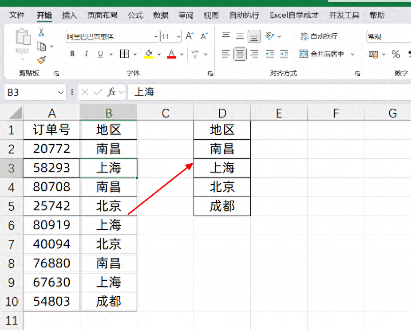411x330 pixels.
Task: Open the 帮助 tab
Action: [x=377, y=15]
